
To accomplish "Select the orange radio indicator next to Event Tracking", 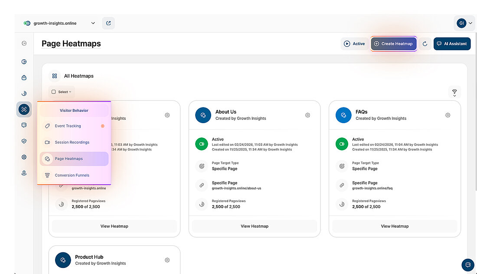I will 102,126.
